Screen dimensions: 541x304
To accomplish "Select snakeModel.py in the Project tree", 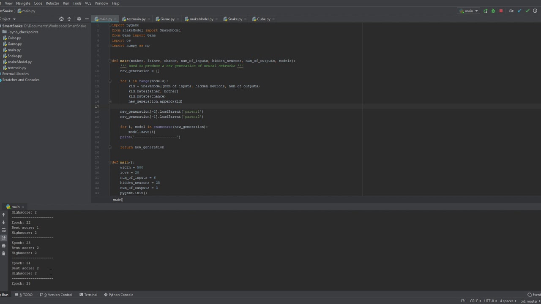I will 19,62.
